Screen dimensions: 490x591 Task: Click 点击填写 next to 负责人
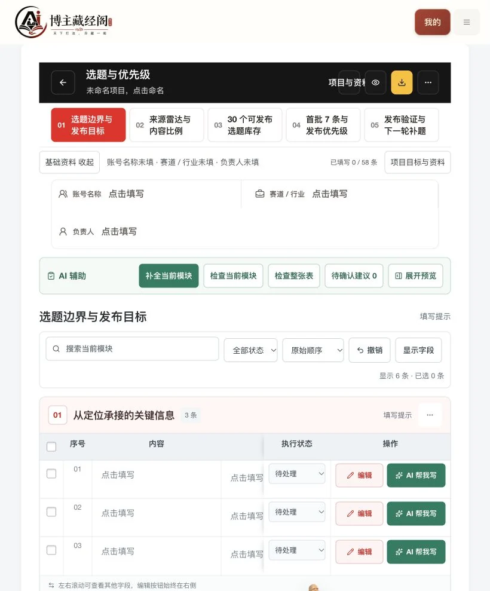(119, 231)
